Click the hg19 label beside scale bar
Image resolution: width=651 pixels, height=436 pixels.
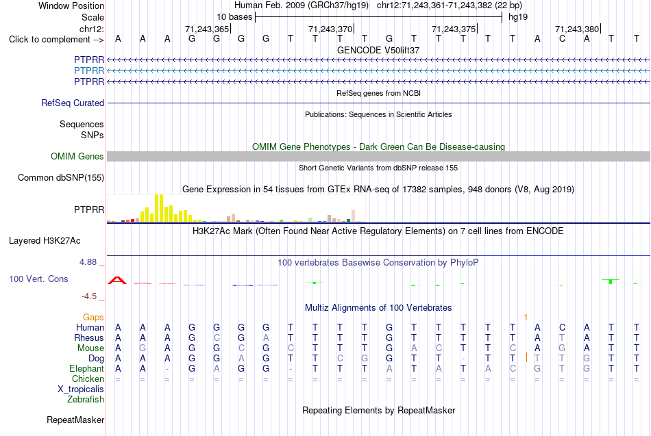pyautogui.click(x=518, y=17)
